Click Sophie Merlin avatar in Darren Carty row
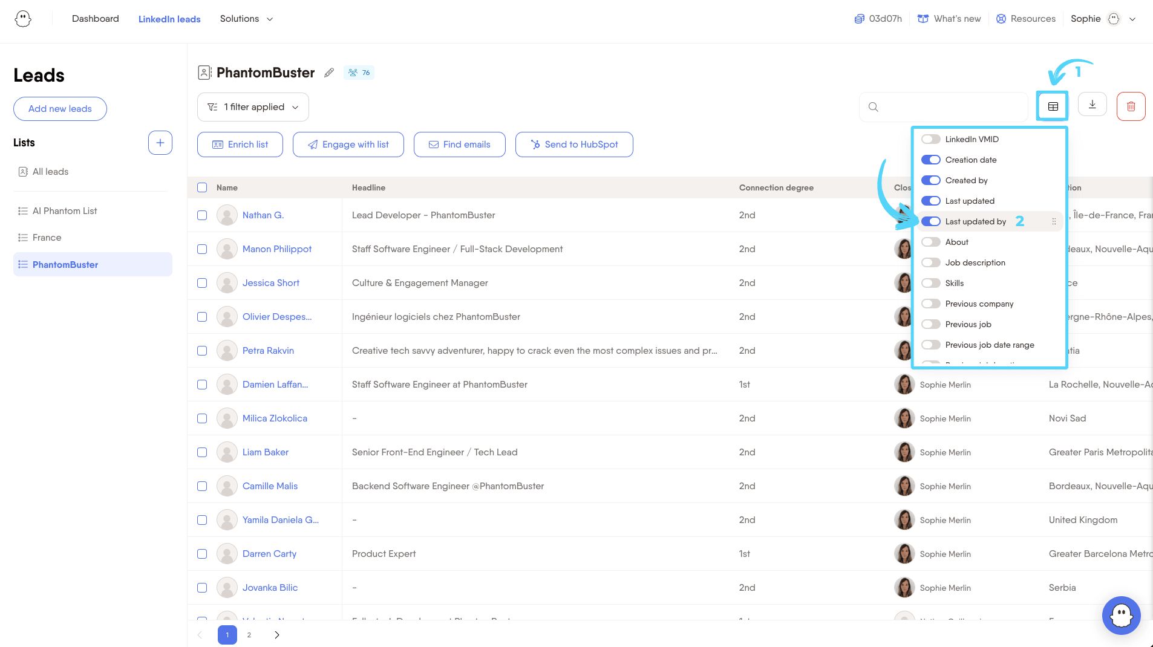Viewport: 1153px width, 647px height. click(904, 554)
